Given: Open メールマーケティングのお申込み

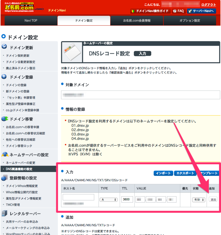Looking at the screenshot, I should point(28,228).
